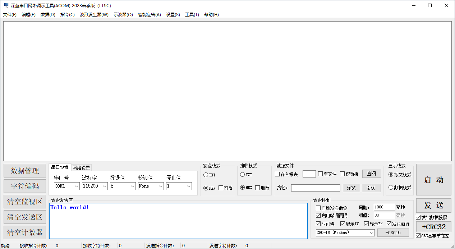This screenshot has width=455, height=249.
Task: Open the 示波器(O) menu
Action: 123,15
